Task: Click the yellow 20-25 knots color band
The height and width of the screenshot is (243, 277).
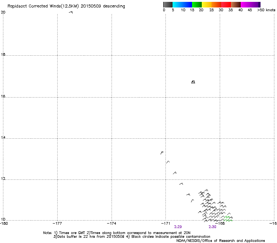Action: 207,4
